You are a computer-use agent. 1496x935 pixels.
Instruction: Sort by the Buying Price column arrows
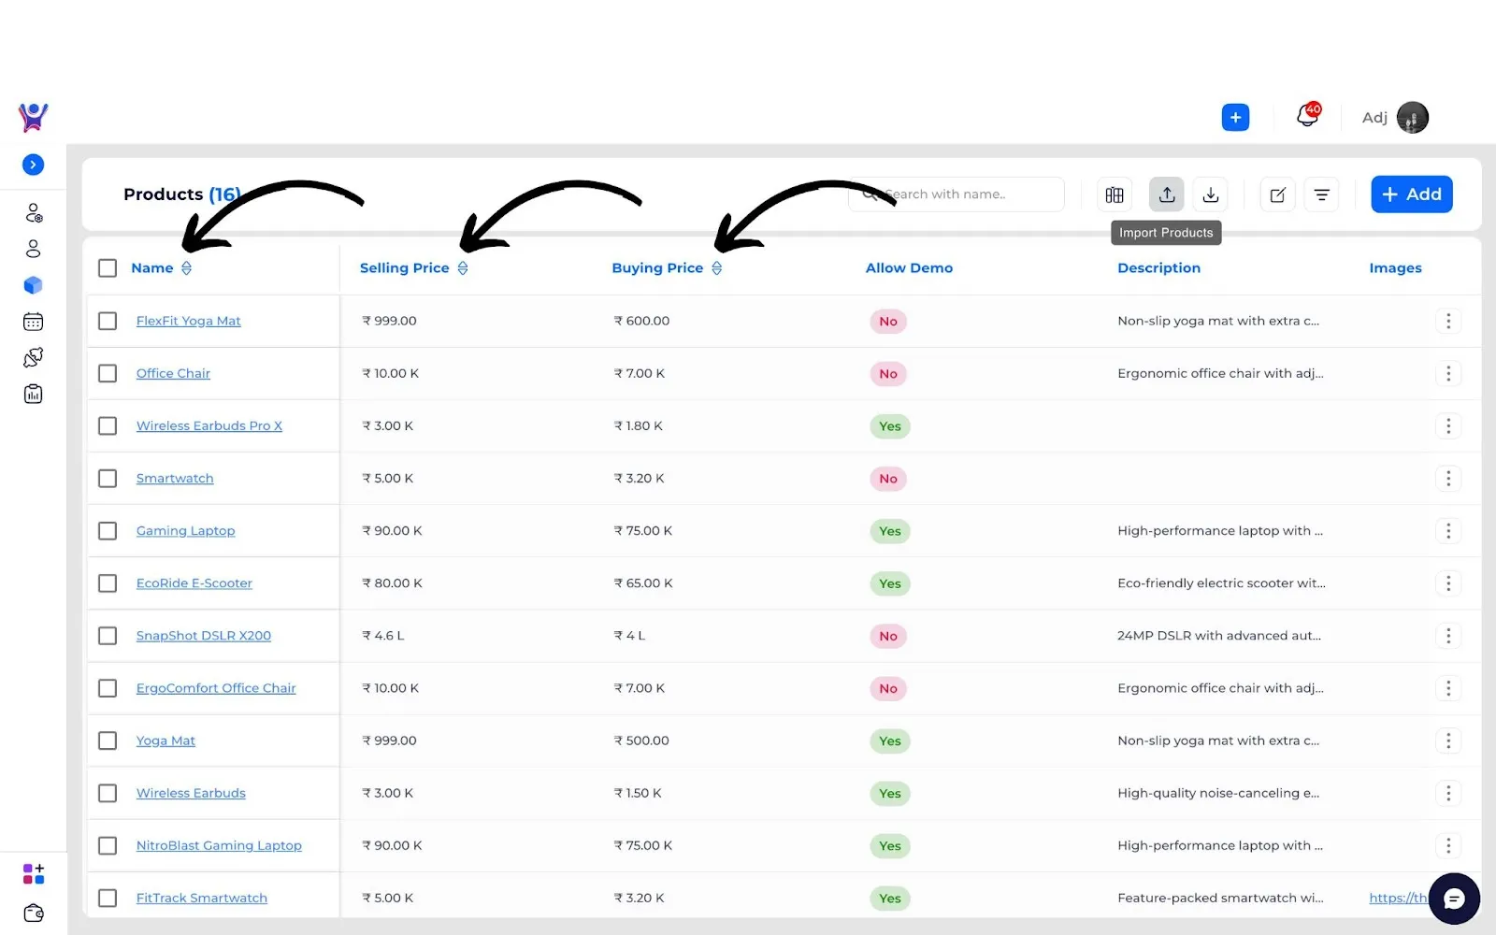[x=717, y=268]
